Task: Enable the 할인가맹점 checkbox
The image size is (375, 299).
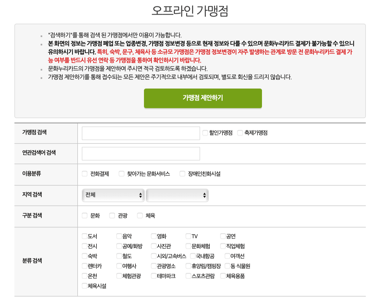Action: 205,133
